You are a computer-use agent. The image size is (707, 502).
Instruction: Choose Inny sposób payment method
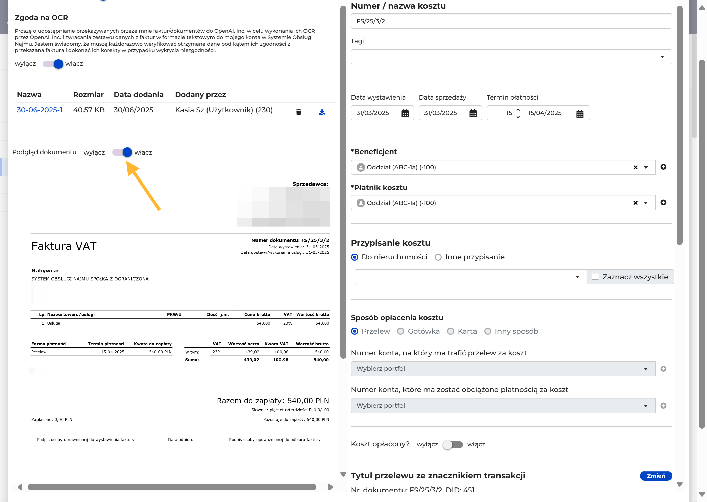[x=488, y=331]
